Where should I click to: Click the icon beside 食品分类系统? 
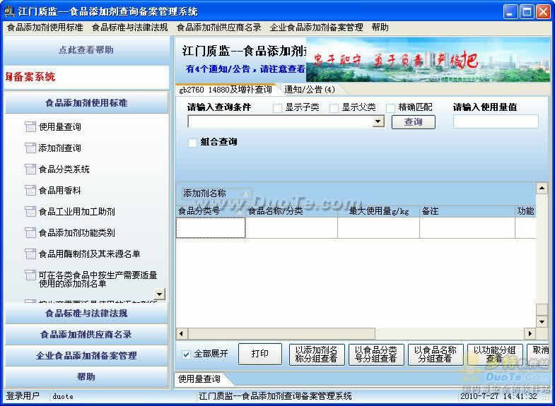[x=30, y=169]
